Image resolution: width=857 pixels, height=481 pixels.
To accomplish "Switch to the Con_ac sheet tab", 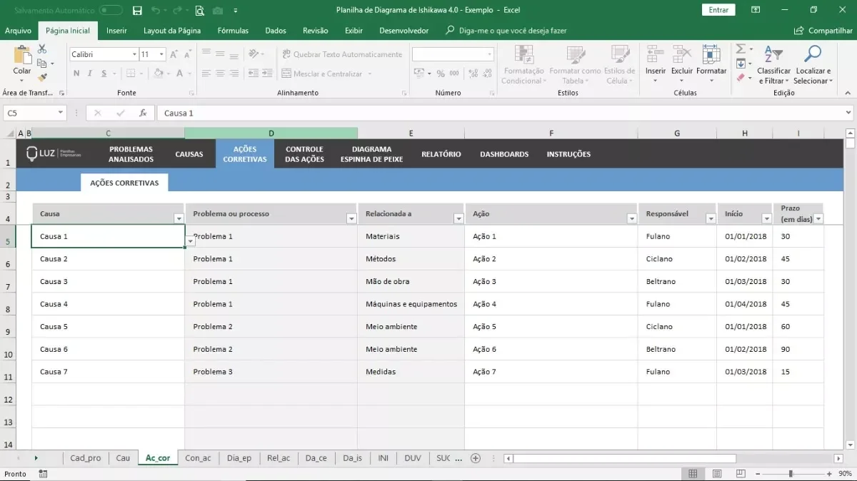I will pos(198,458).
